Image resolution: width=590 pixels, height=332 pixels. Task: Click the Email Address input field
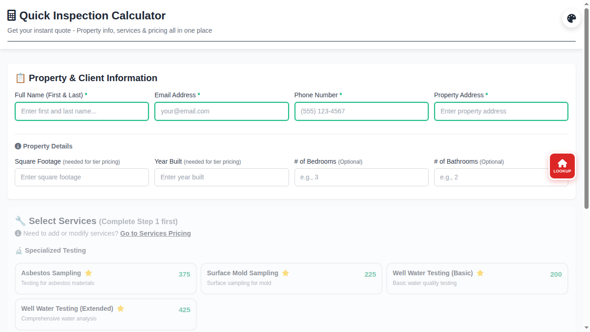click(x=221, y=111)
